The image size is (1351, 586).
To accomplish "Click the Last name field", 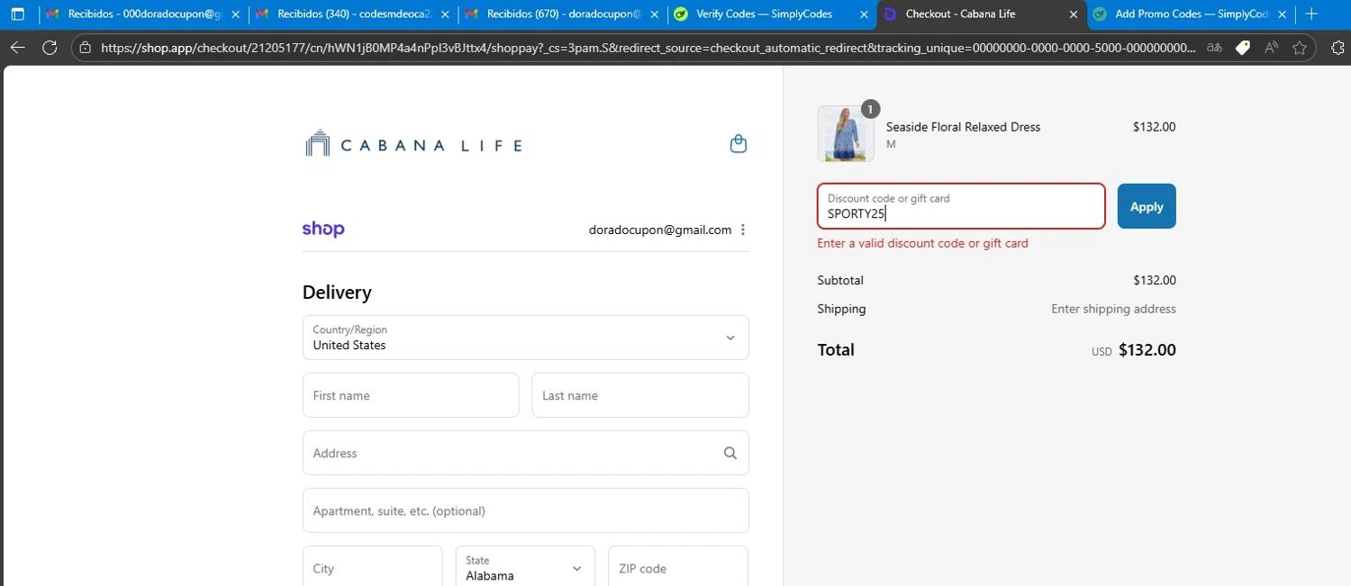I will click(639, 395).
